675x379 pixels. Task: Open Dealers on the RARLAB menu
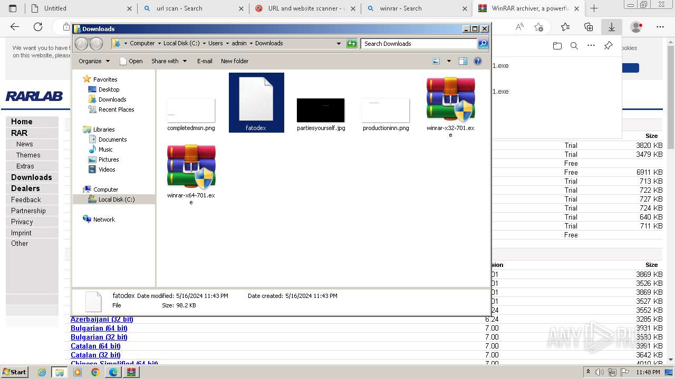pyautogui.click(x=25, y=188)
